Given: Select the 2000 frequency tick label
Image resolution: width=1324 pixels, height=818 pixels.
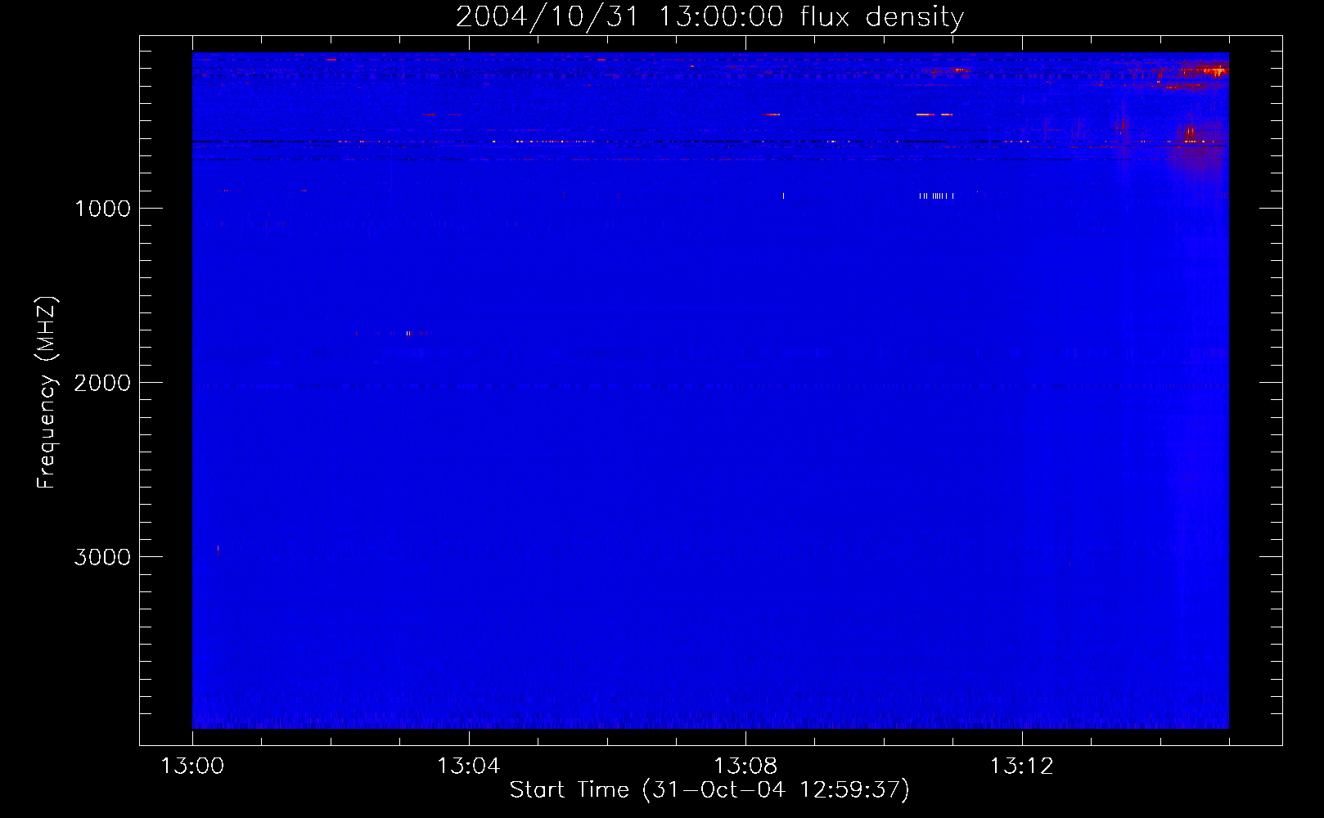Looking at the screenshot, I should click(x=102, y=383).
